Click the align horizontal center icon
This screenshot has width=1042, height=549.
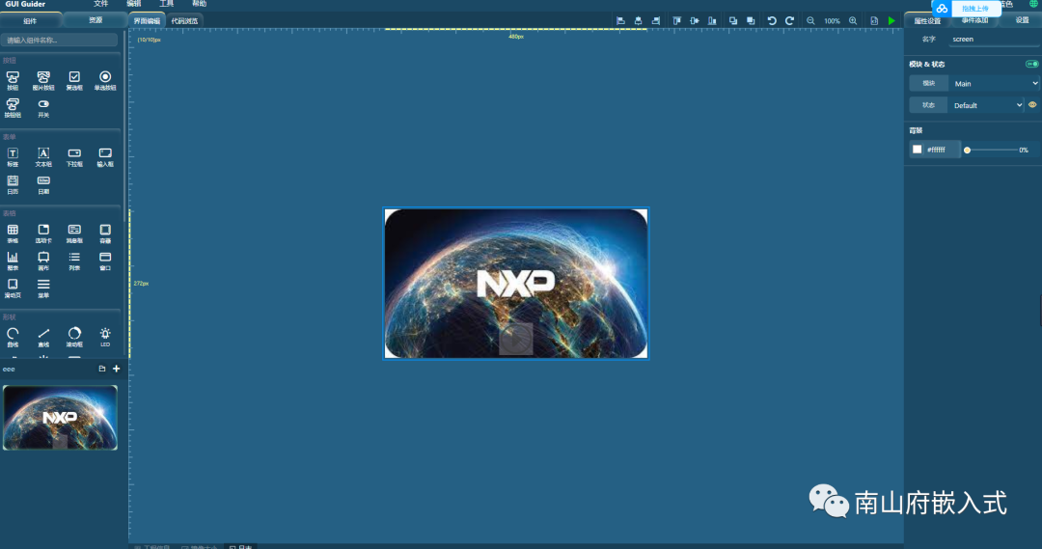[x=638, y=20]
